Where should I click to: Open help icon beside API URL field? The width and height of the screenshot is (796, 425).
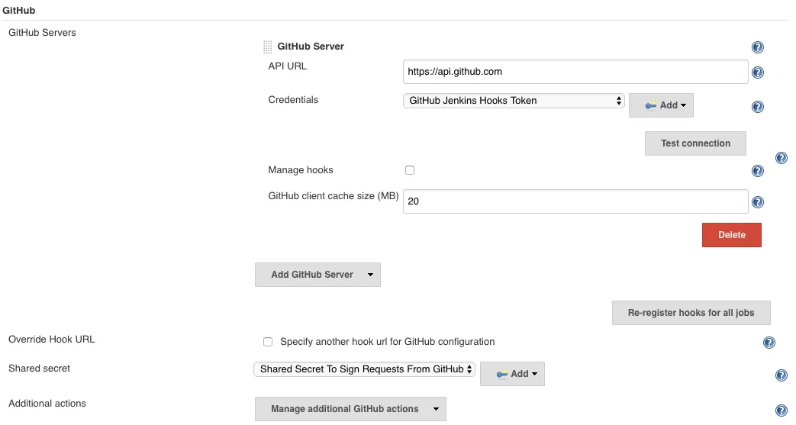(x=757, y=72)
